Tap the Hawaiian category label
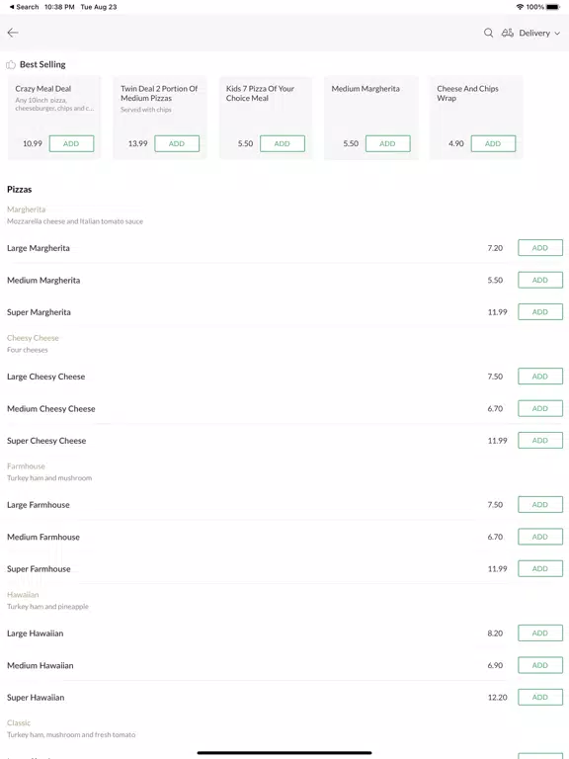Viewport: 569px width, 759px height. [x=23, y=594]
